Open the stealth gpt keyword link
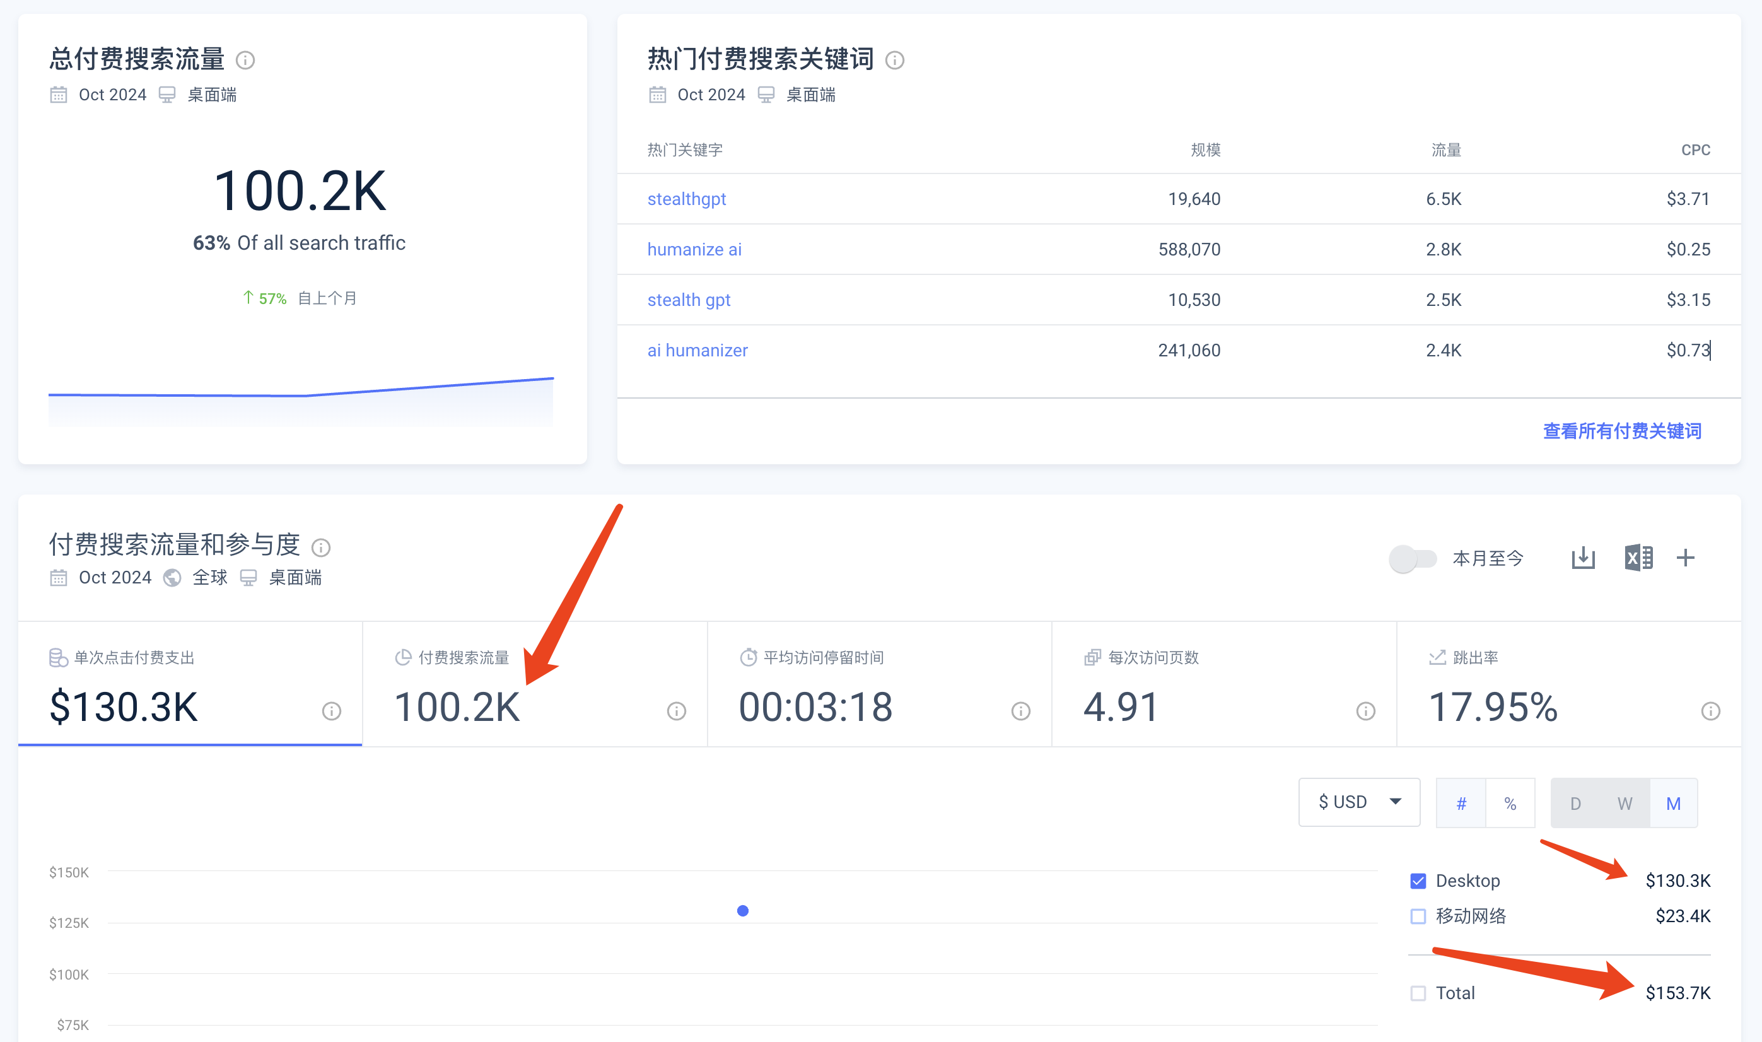Viewport: 1762px width, 1042px height. click(689, 300)
